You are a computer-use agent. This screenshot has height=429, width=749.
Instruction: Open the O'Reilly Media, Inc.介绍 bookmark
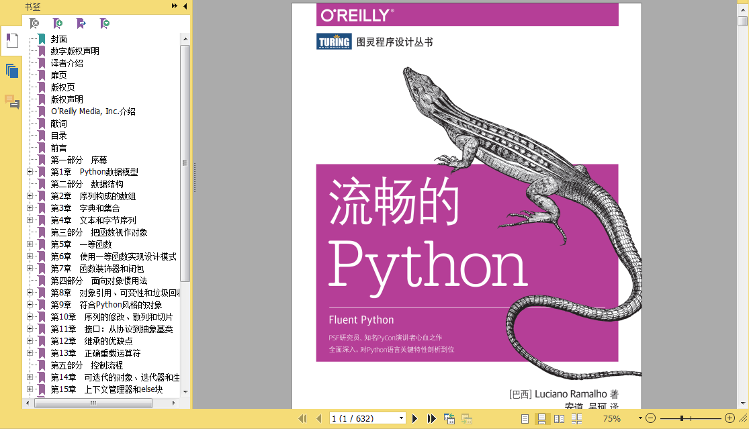[93, 111]
